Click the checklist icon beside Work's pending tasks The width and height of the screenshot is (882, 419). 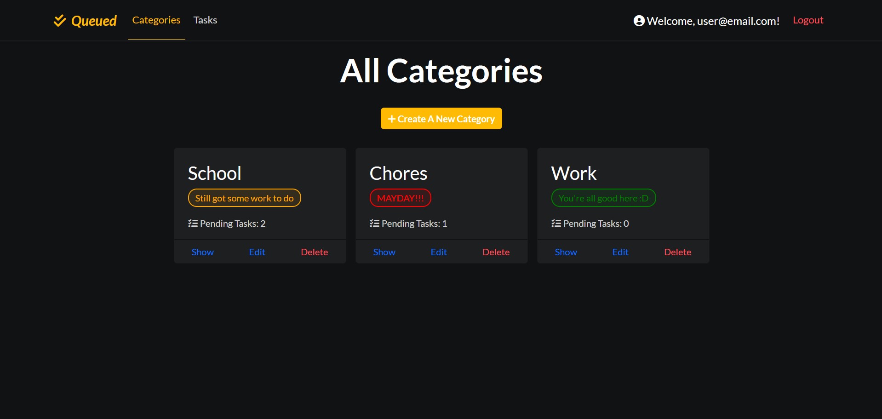click(555, 223)
